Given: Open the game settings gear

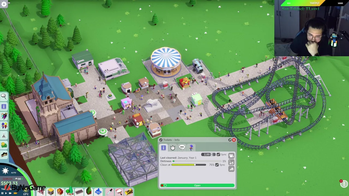Looking at the screenshot, I should [4, 4].
